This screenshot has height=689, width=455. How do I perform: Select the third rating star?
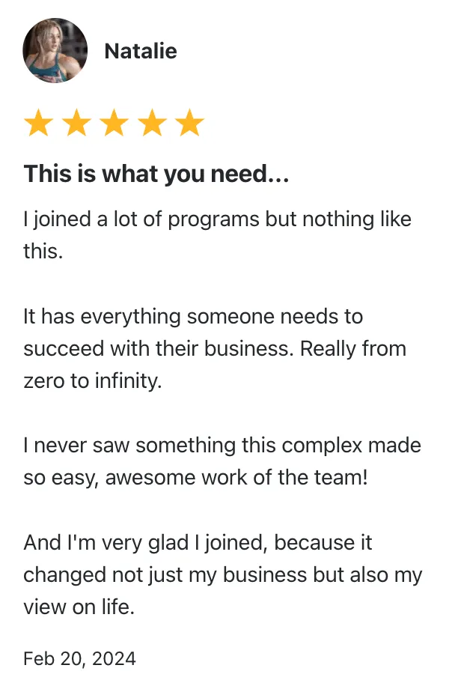coord(114,123)
